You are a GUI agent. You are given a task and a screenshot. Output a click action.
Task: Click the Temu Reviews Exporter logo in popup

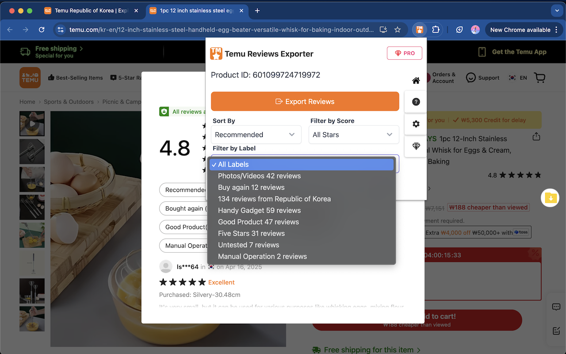(x=216, y=54)
